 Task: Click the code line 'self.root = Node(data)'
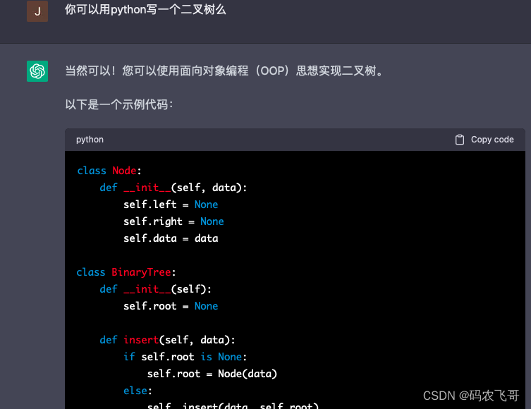[x=212, y=374]
